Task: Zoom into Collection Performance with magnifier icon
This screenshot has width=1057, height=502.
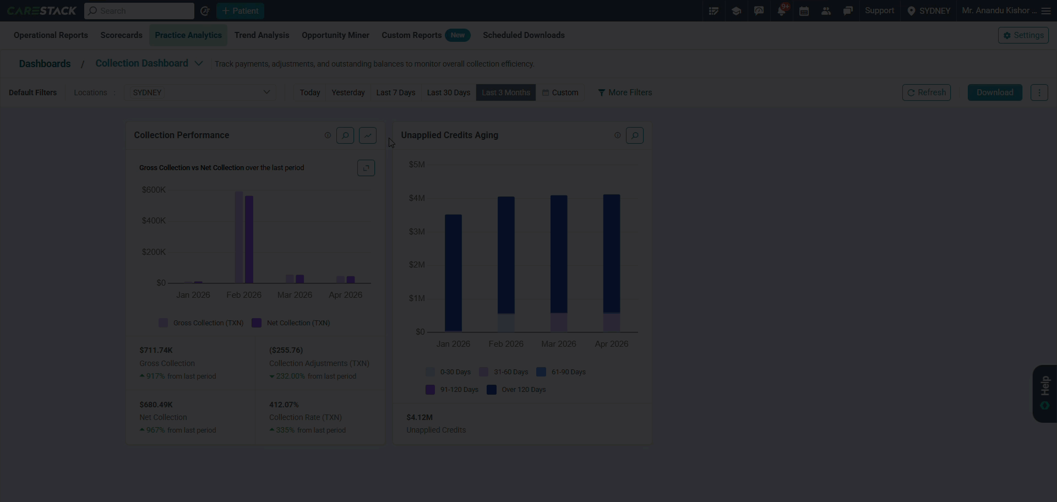Action: 345,135
